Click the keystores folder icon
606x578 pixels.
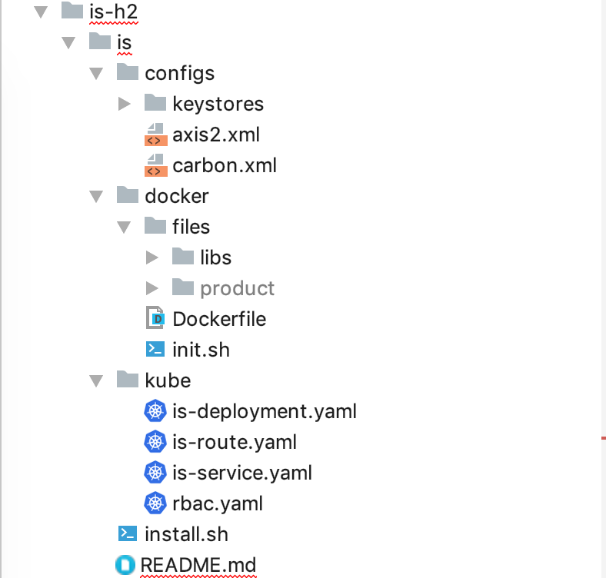(155, 103)
